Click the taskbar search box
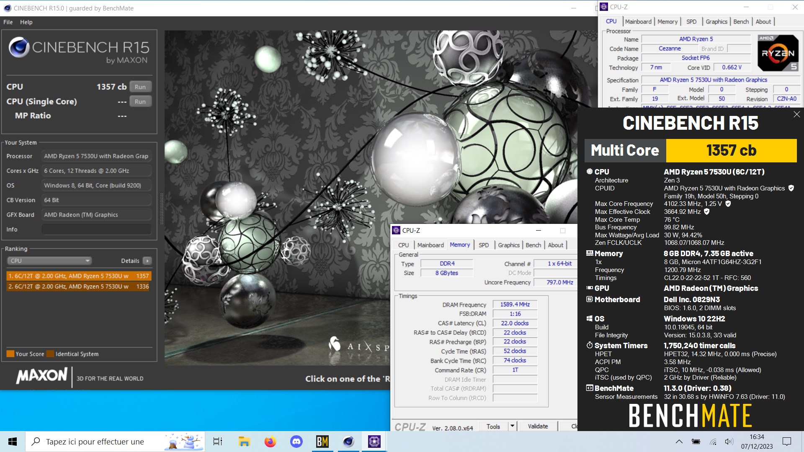The height and width of the screenshot is (452, 804). click(115, 442)
